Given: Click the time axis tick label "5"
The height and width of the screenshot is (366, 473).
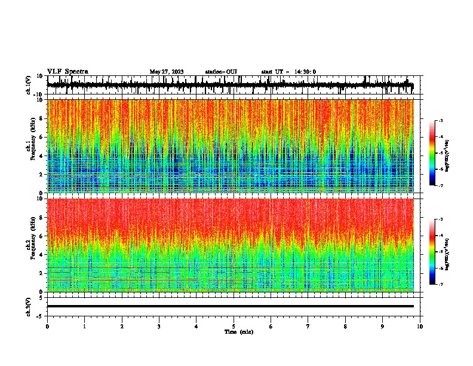Looking at the screenshot, I should click(234, 327).
